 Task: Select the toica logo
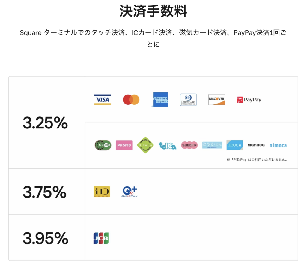[x=167, y=146]
